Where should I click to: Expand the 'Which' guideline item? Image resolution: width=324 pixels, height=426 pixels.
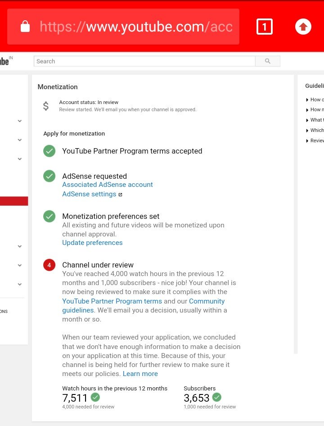(x=315, y=131)
